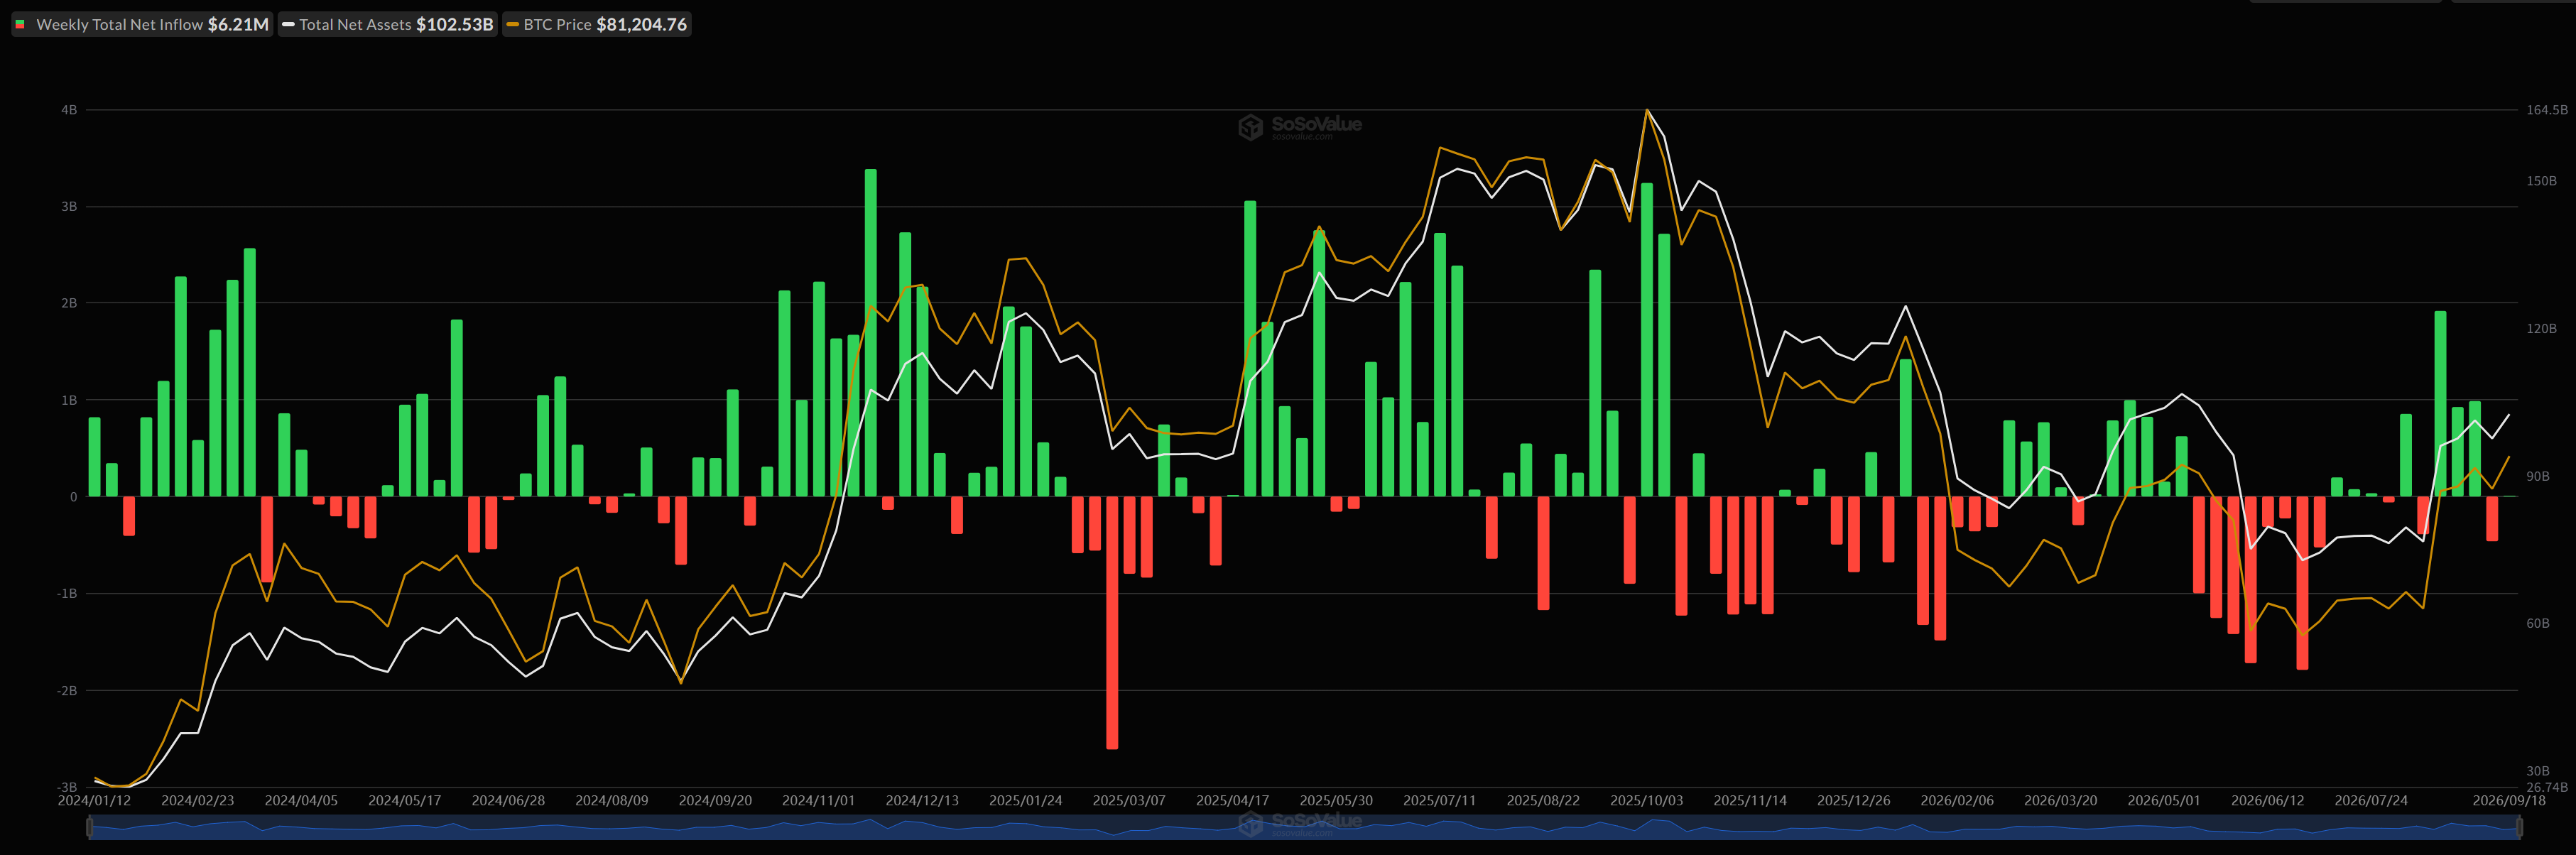2576x855 pixels.
Task: Select the largest red outflow bar near 2025/03/07
Action: (1112, 622)
